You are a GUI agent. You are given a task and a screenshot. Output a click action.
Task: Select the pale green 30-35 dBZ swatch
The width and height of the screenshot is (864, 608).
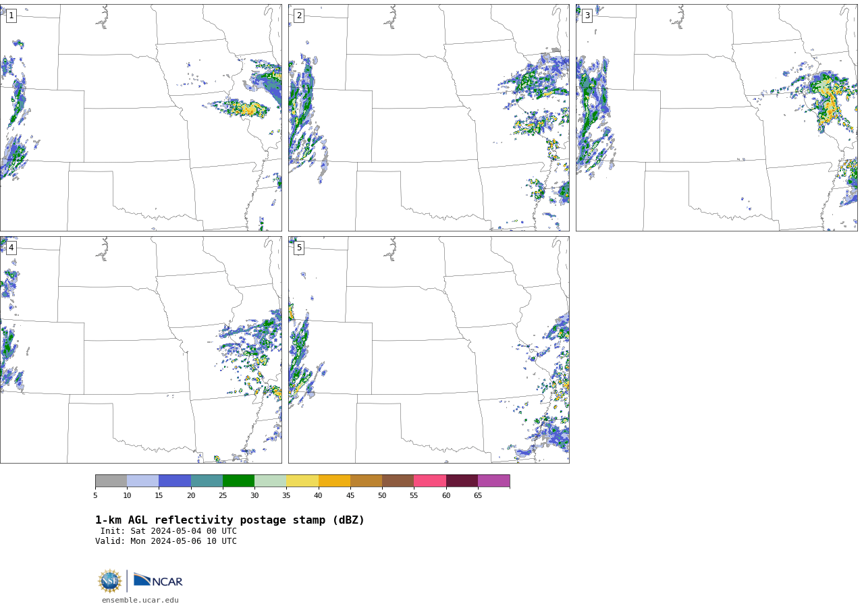pos(271,480)
